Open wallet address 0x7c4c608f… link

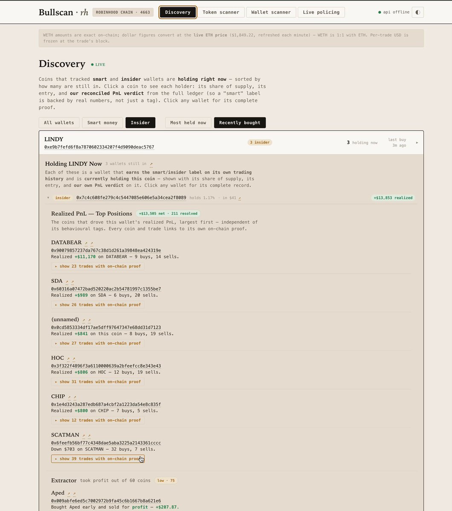131,198
